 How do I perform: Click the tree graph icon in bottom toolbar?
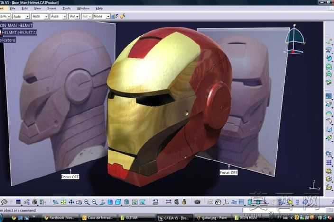point(27,202)
